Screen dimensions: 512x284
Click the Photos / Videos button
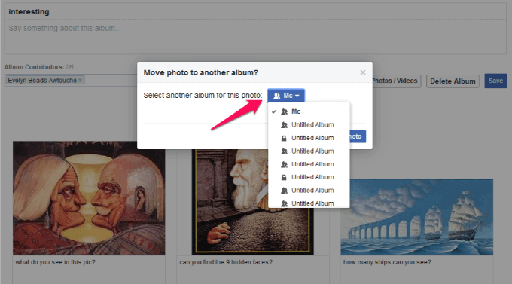[x=396, y=81]
